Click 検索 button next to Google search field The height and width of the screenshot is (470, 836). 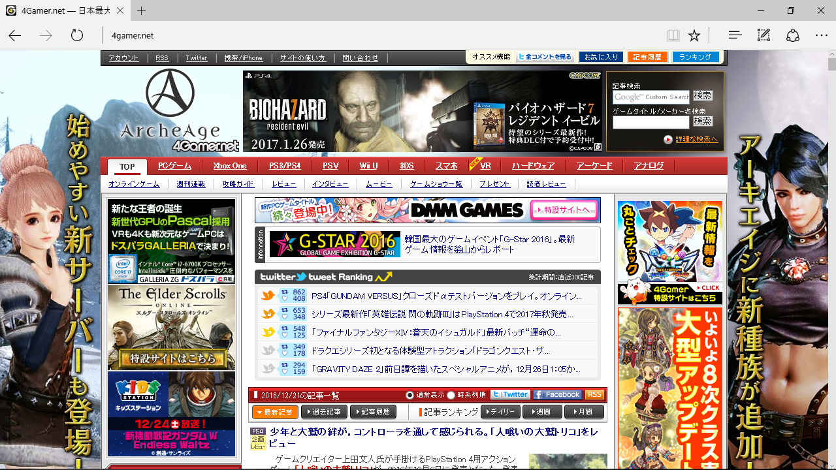(x=703, y=96)
